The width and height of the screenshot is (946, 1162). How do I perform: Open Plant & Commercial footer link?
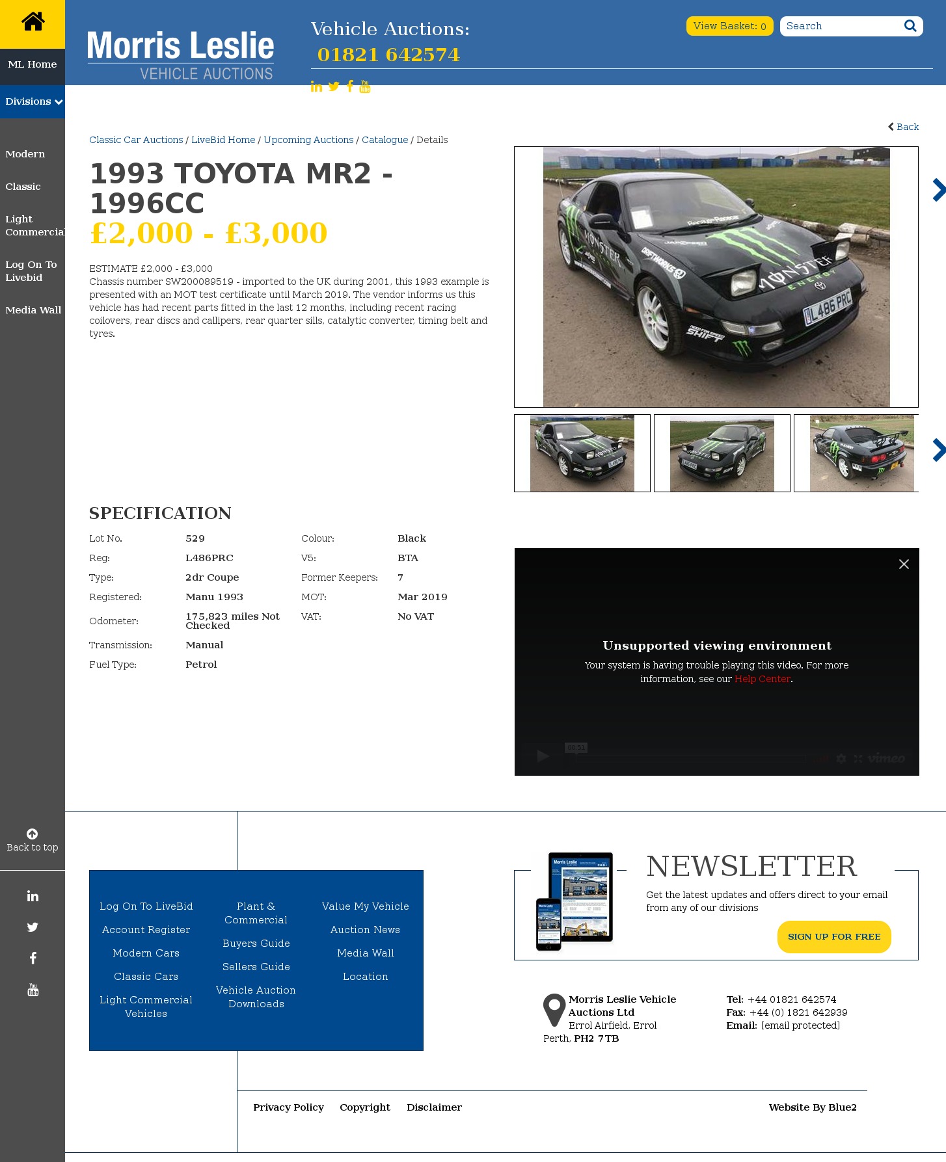pyautogui.click(x=256, y=913)
